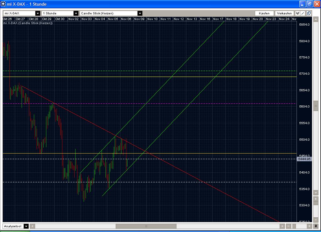Screen dimensions: 321x232
Task: Click the Verkaufen button
Action: (284, 13)
